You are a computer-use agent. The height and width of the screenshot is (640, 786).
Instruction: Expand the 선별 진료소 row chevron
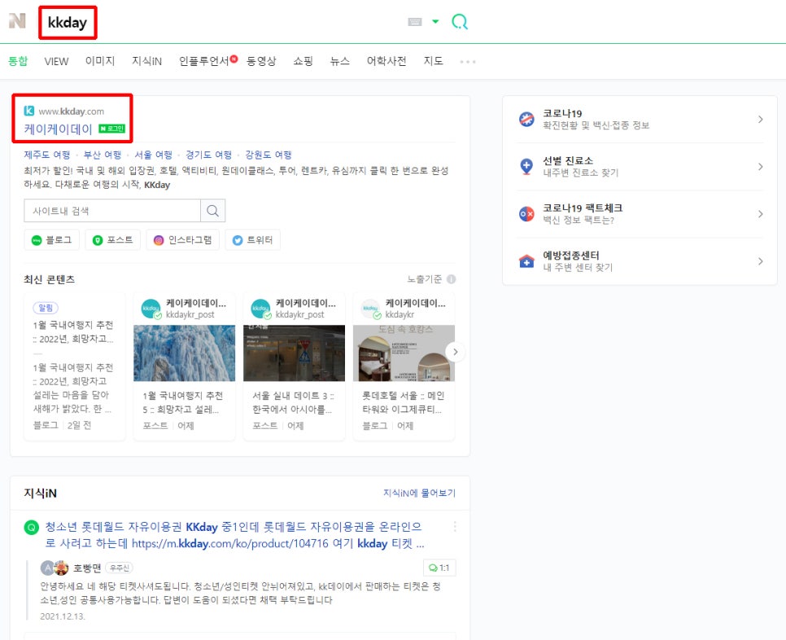tap(760, 167)
